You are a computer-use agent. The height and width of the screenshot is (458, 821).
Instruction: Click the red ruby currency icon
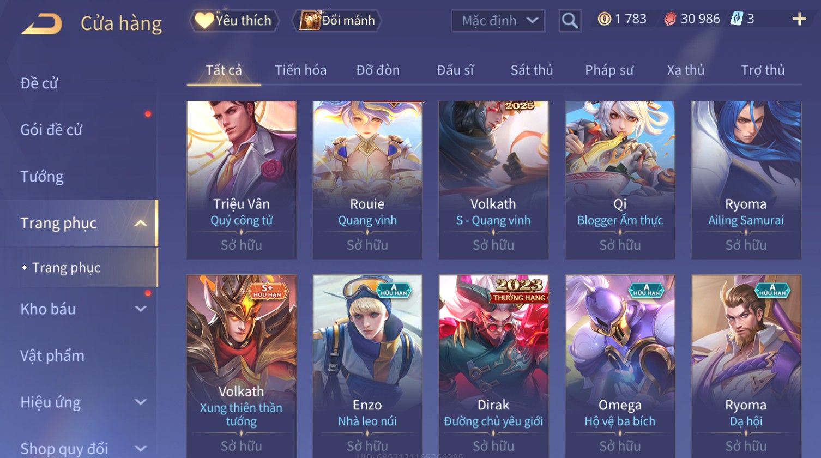[670, 19]
